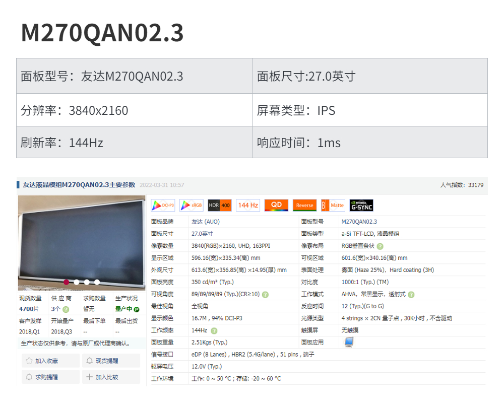Click help icon beside 89/89/89/89 viewing angle
Screen dimensions: 504x408
[265, 295]
